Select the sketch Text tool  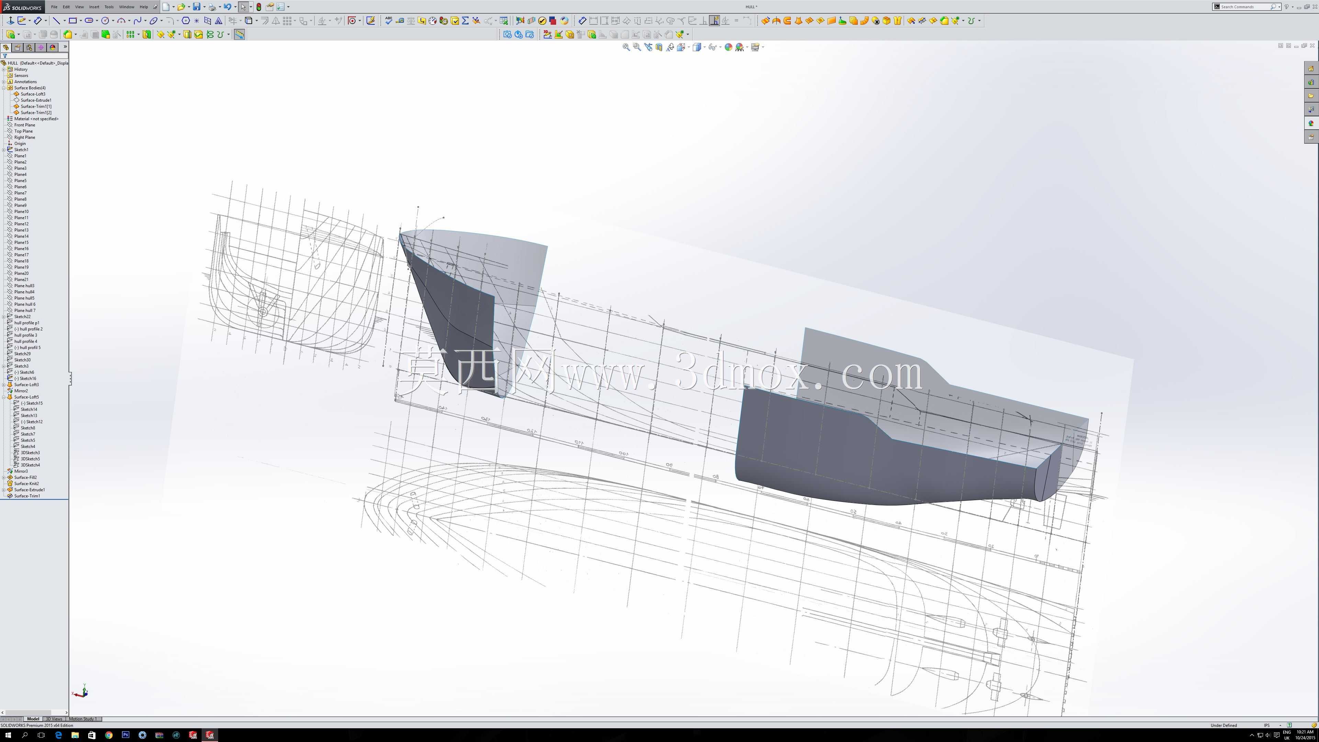click(219, 21)
